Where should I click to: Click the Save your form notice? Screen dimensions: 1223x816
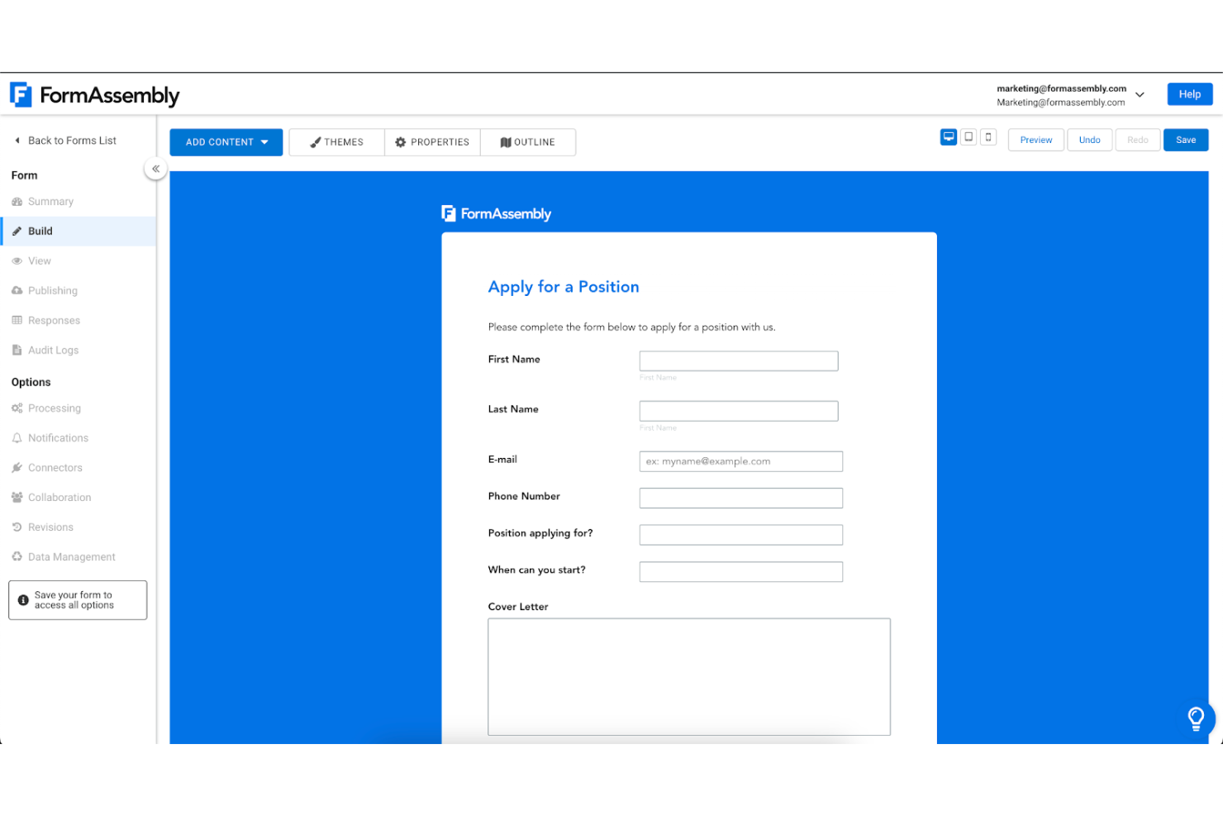click(x=78, y=600)
